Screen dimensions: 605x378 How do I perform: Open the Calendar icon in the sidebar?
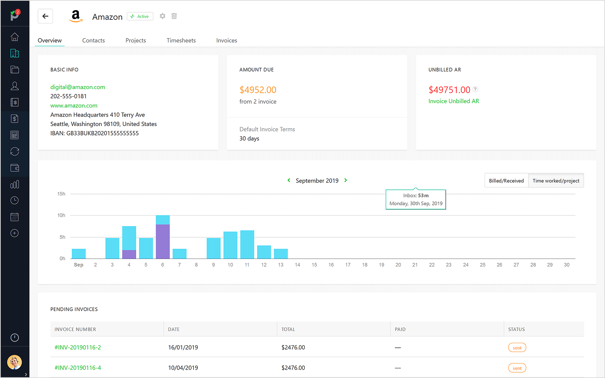(14, 216)
